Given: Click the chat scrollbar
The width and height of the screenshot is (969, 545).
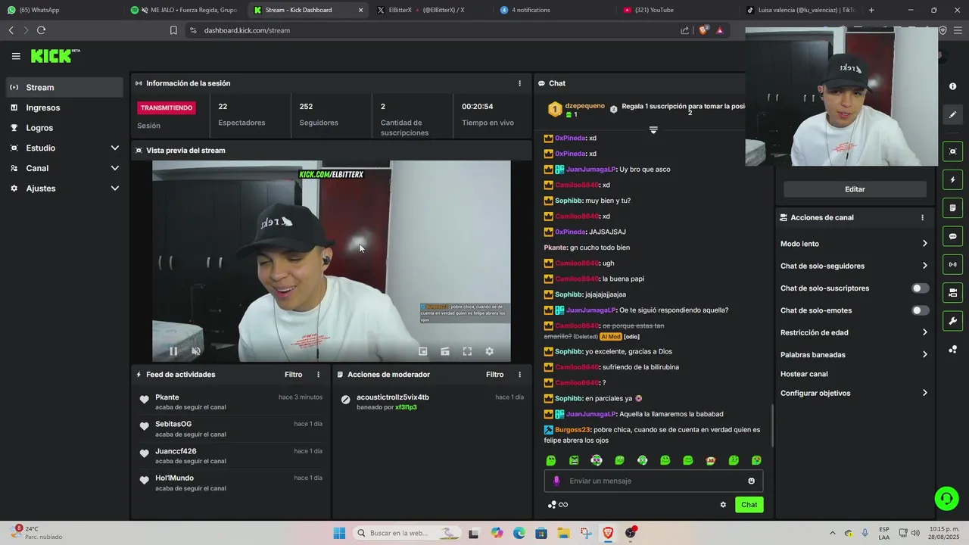Looking at the screenshot, I should tap(772, 425).
